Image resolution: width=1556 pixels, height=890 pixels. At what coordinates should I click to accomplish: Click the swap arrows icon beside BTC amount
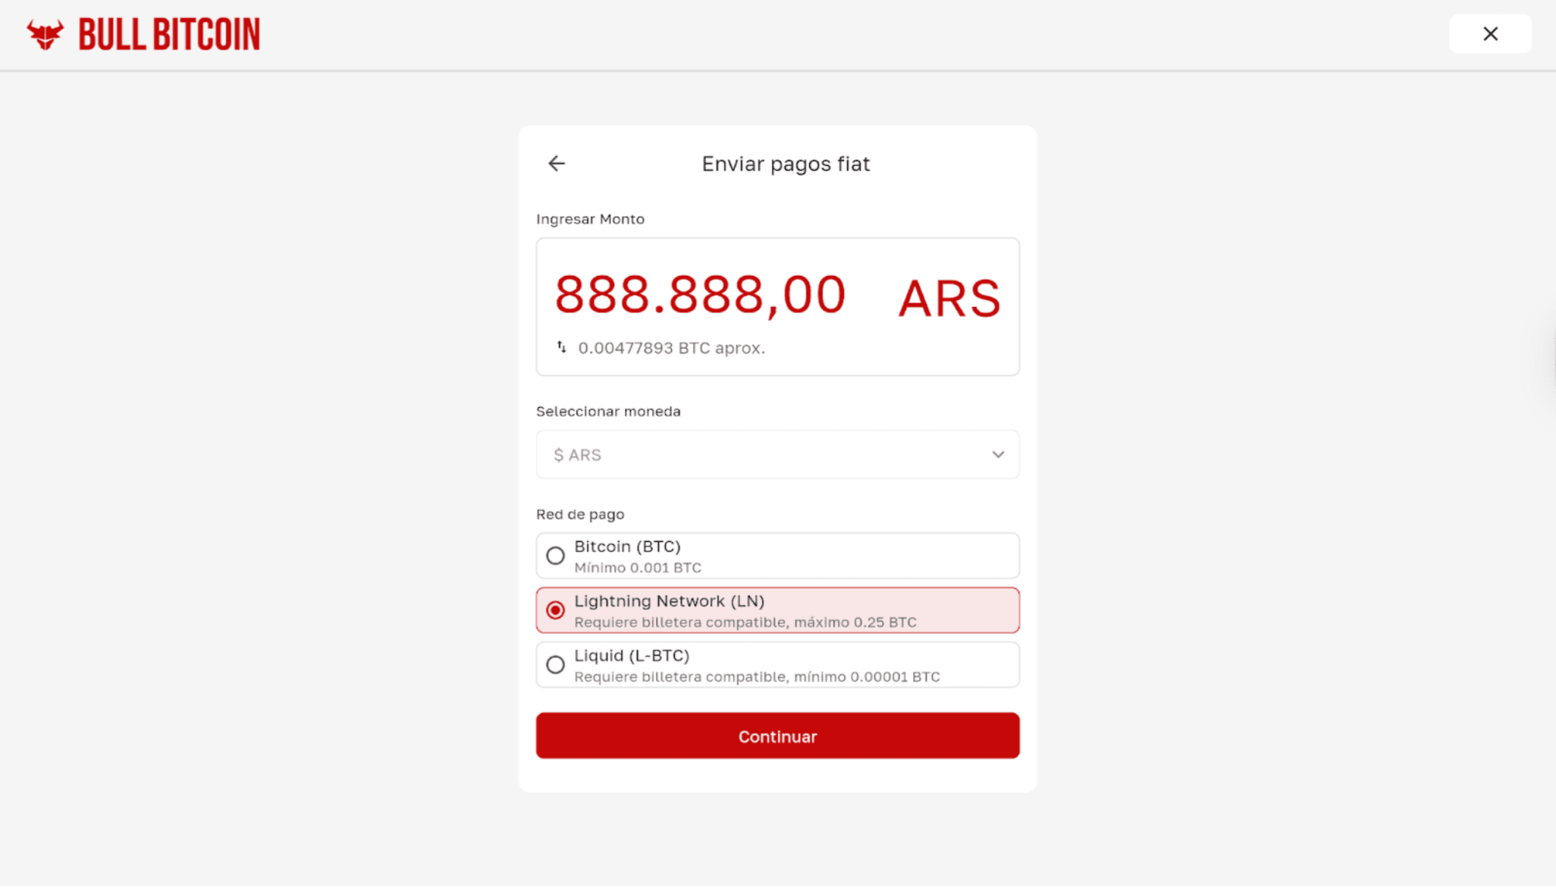click(x=561, y=347)
